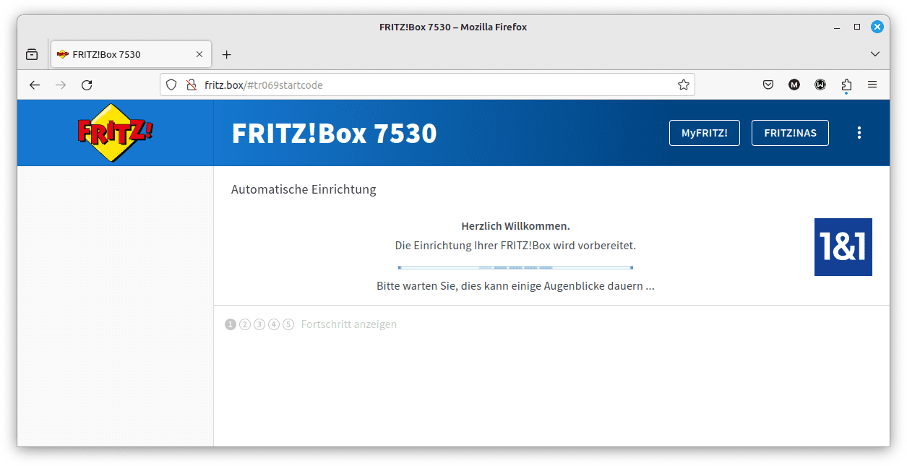Select step 5 progress indicator
The width and height of the screenshot is (907, 466).
click(x=288, y=324)
